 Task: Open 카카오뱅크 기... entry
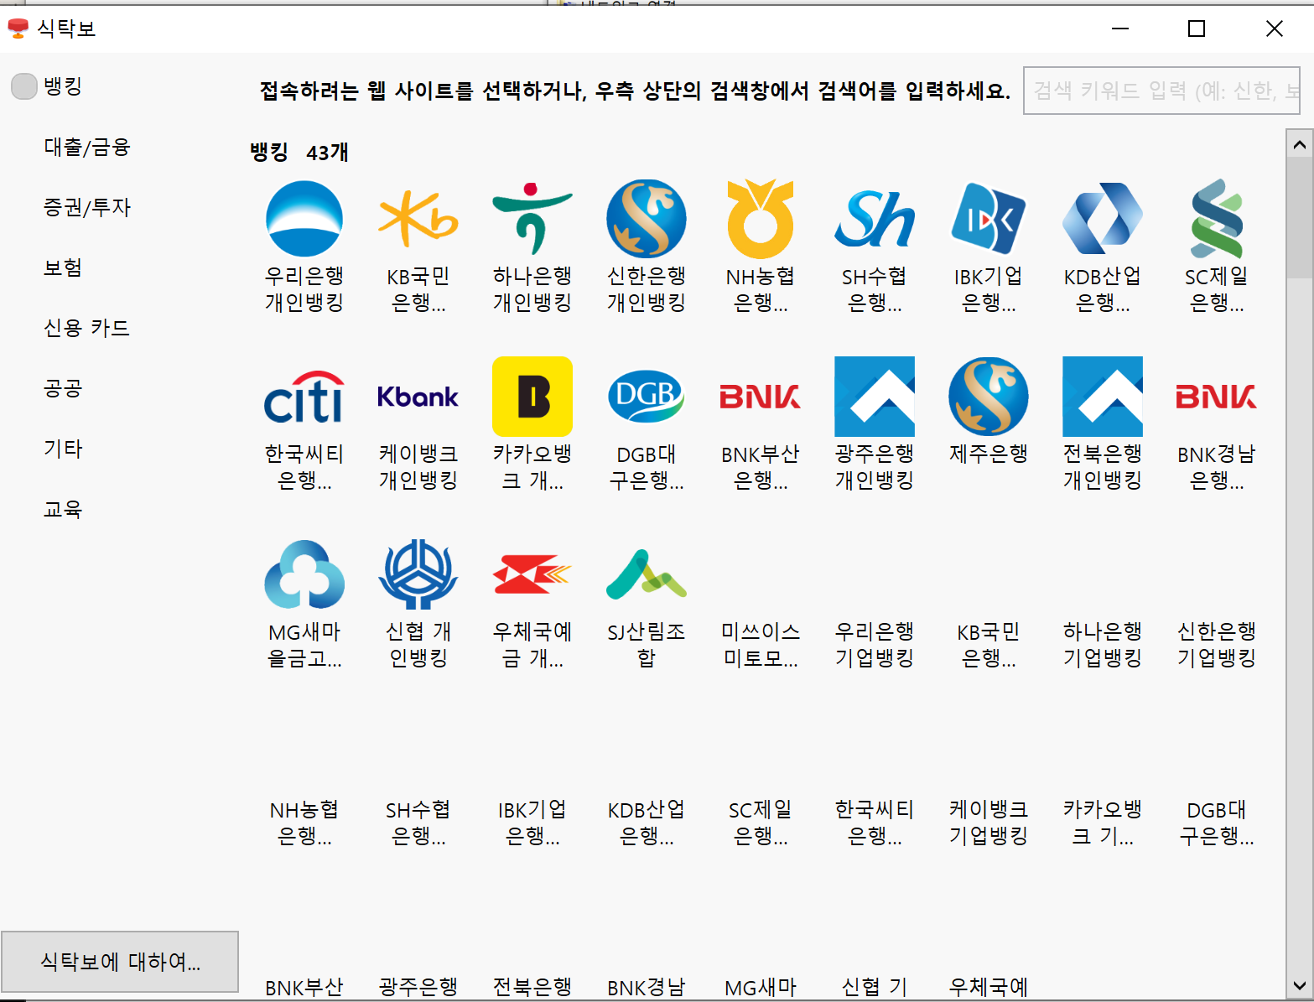pyautogui.click(x=1103, y=823)
